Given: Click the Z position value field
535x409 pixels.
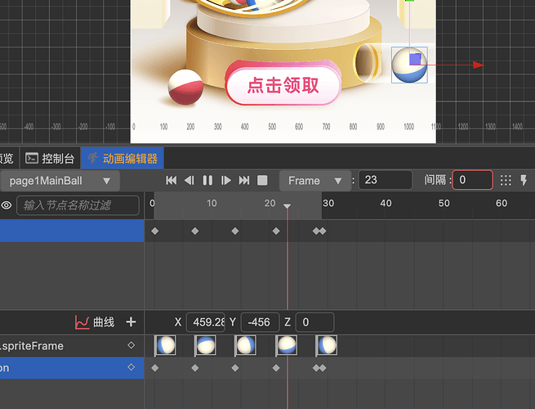Looking at the screenshot, I should click(314, 322).
